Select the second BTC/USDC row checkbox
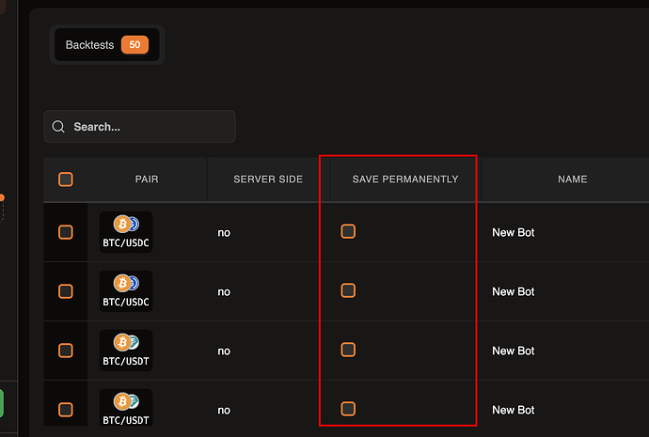The width and height of the screenshot is (649, 437). pyautogui.click(x=66, y=291)
